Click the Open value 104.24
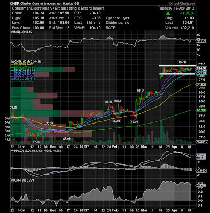Screen dimensions: 210x213 tap(38, 13)
